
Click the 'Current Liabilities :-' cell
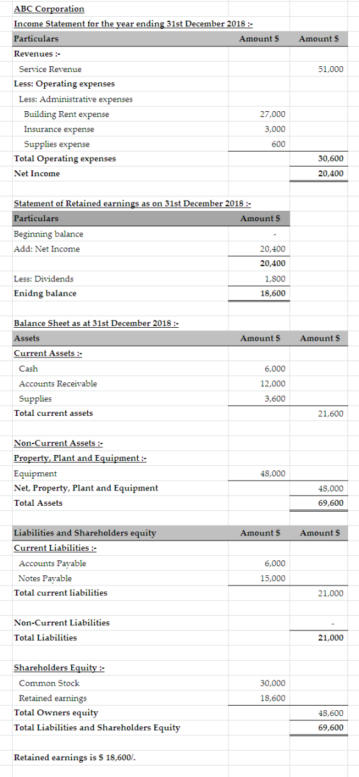click(x=55, y=548)
